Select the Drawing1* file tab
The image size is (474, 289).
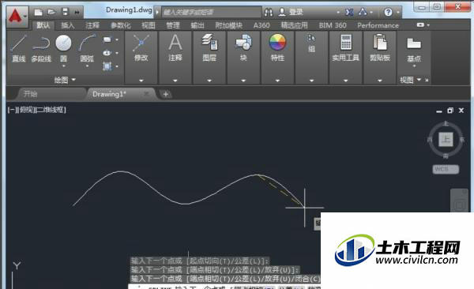(109, 94)
